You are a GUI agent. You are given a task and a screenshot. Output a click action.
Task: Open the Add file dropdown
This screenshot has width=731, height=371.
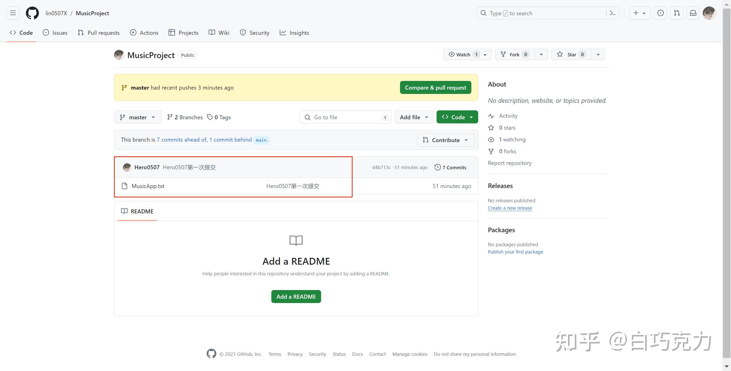pyautogui.click(x=413, y=117)
